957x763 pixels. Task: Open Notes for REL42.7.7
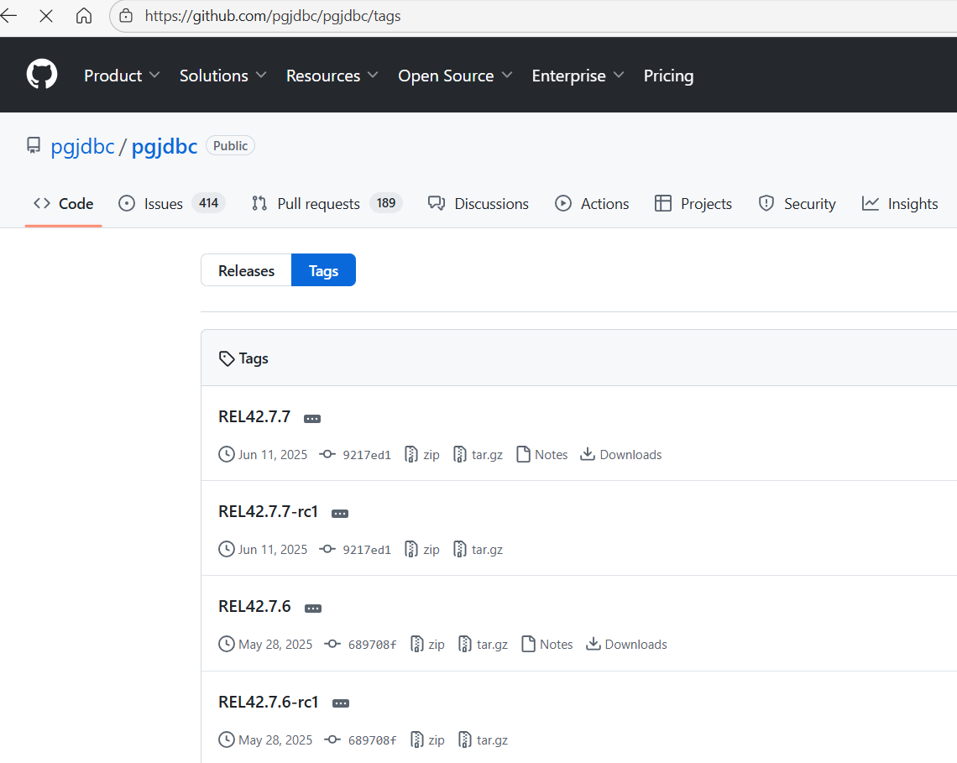click(x=542, y=455)
